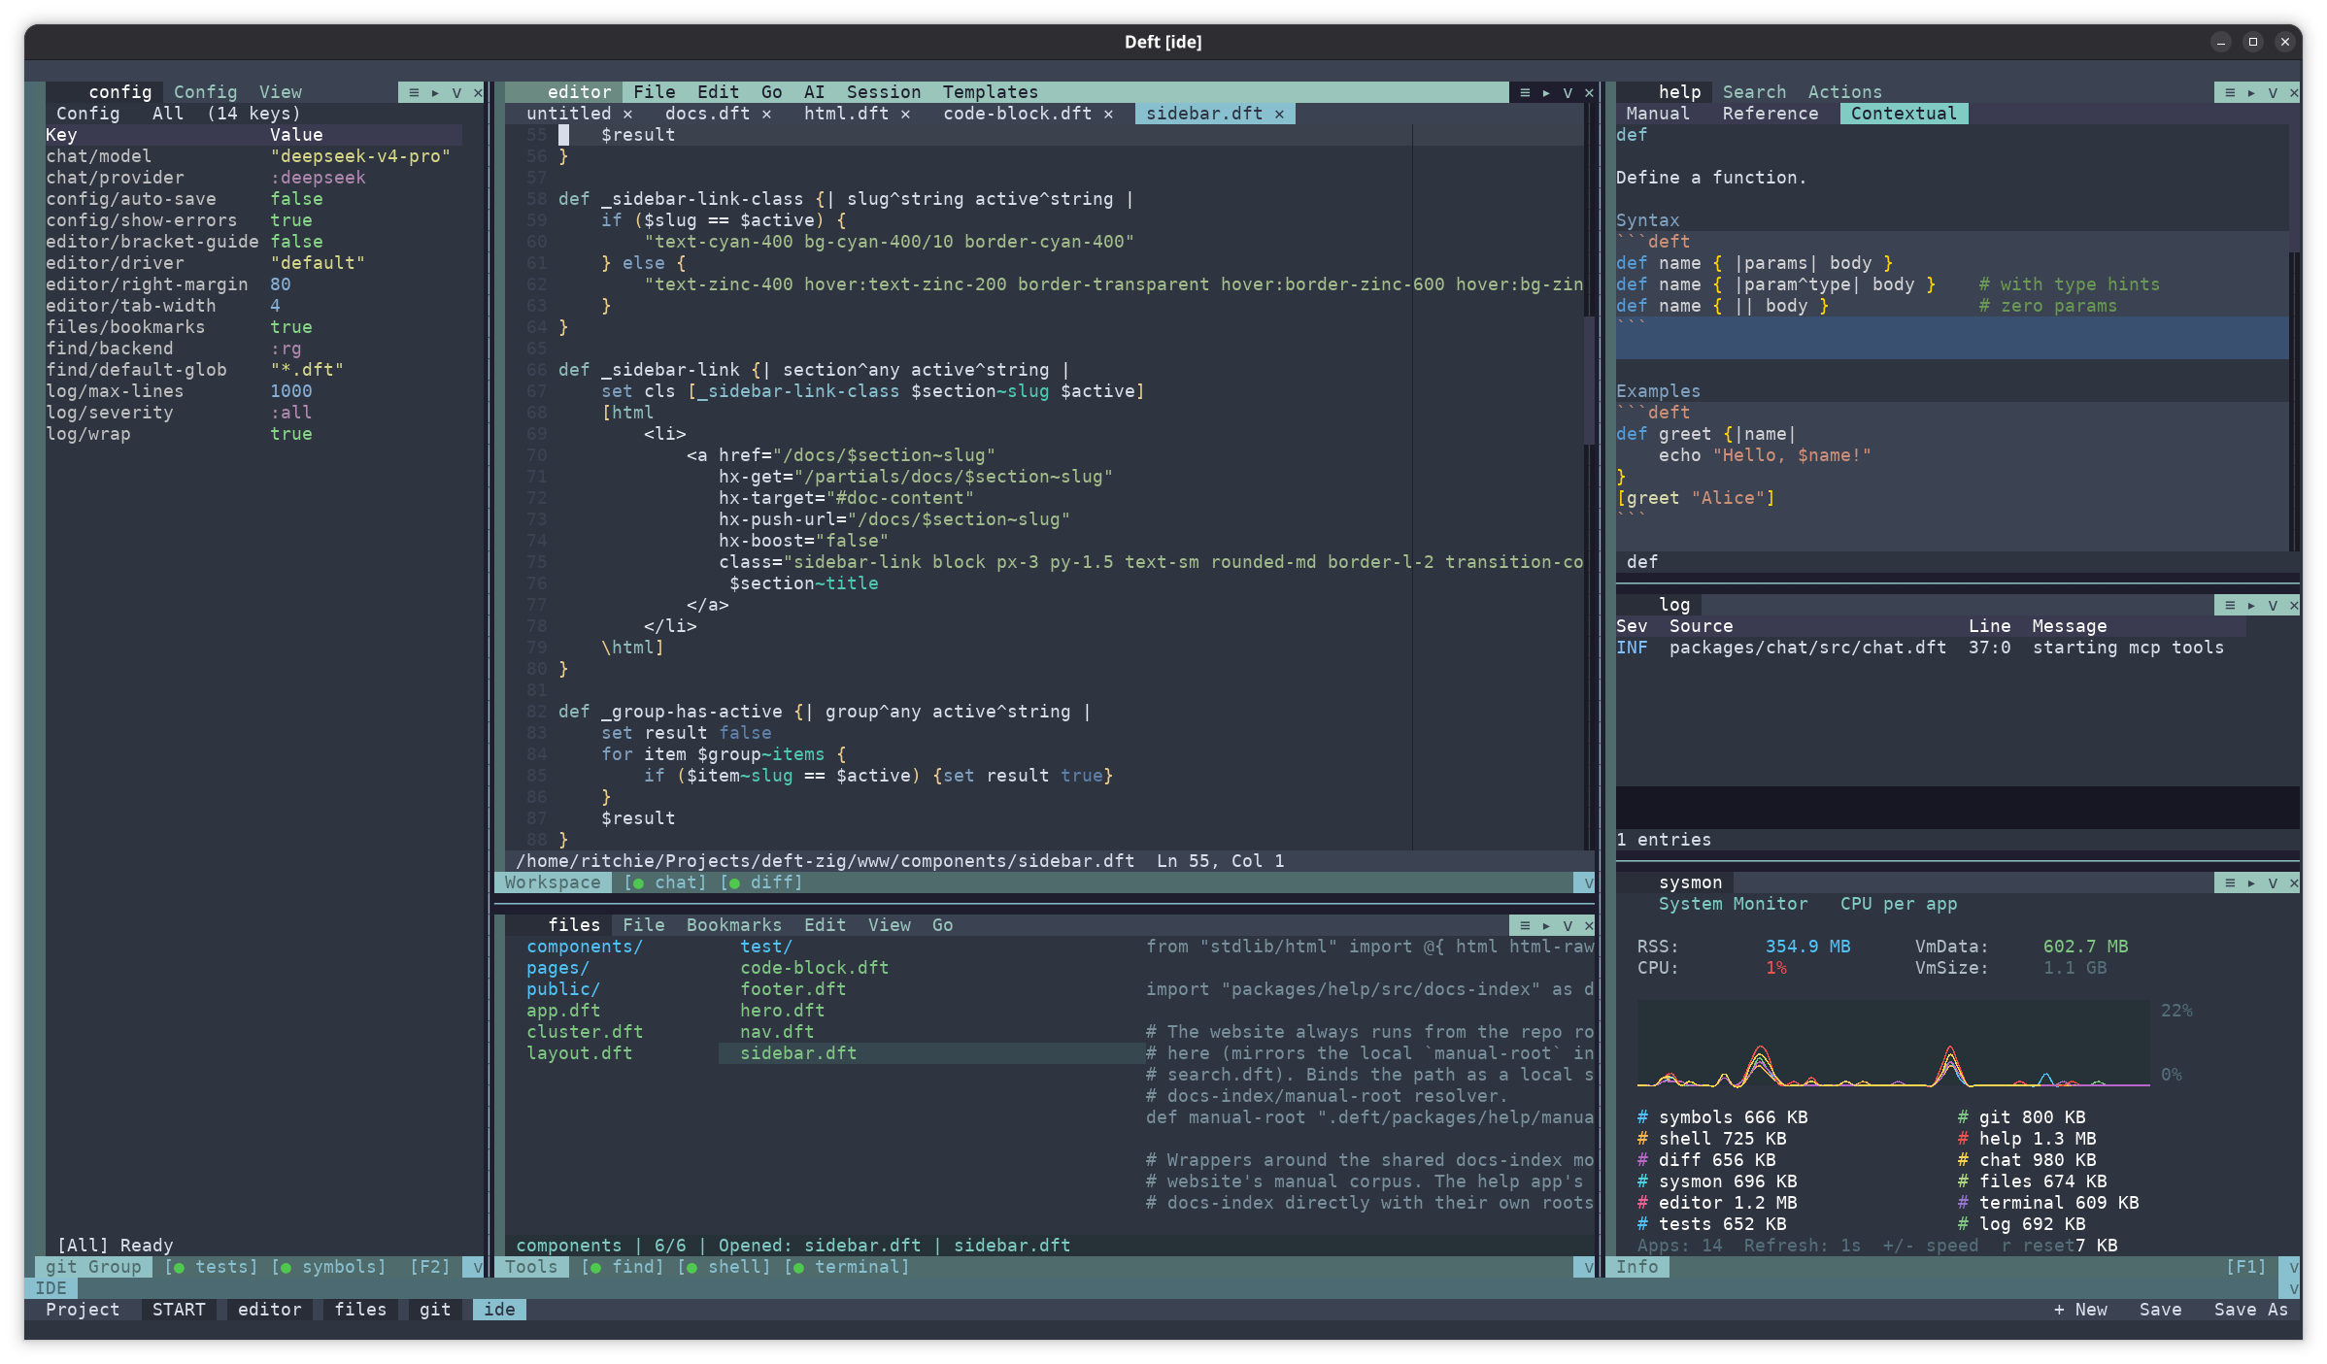Expand the v dropdown in the files panel header
Screen dimensions: 2327x1364
point(1568,925)
